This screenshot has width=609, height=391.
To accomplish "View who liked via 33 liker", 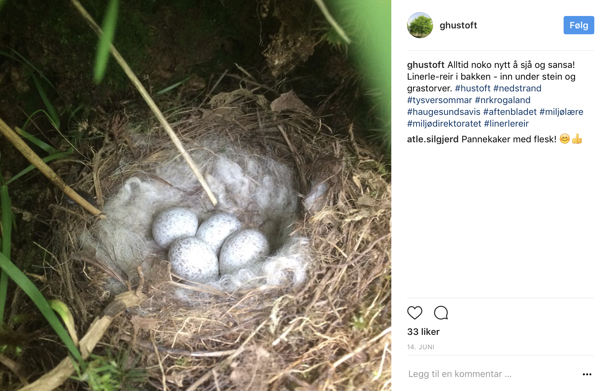I will point(423,332).
